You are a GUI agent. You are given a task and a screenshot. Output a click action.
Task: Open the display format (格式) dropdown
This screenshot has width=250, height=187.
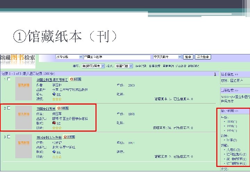(x=124, y=66)
